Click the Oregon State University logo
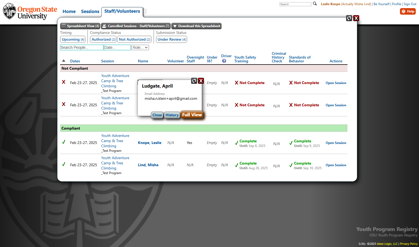 click(30, 12)
